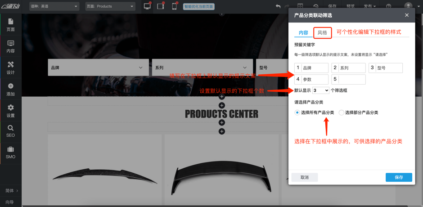Open the 页面 (Pages) sidebar panel
This screenshot has width=423, height=207.
[x=10, y=25]
